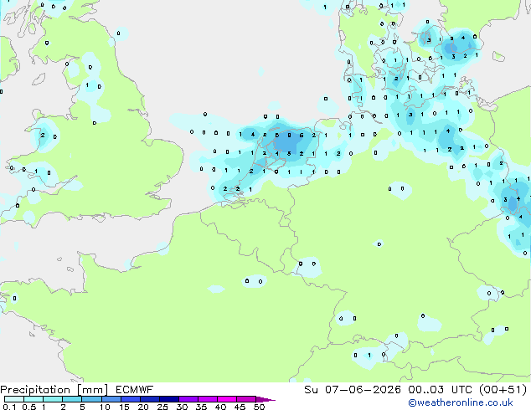The height and width of the screenshot is (410, 531).
Task: Click the legend value label '40'
Action: point(220,407)
